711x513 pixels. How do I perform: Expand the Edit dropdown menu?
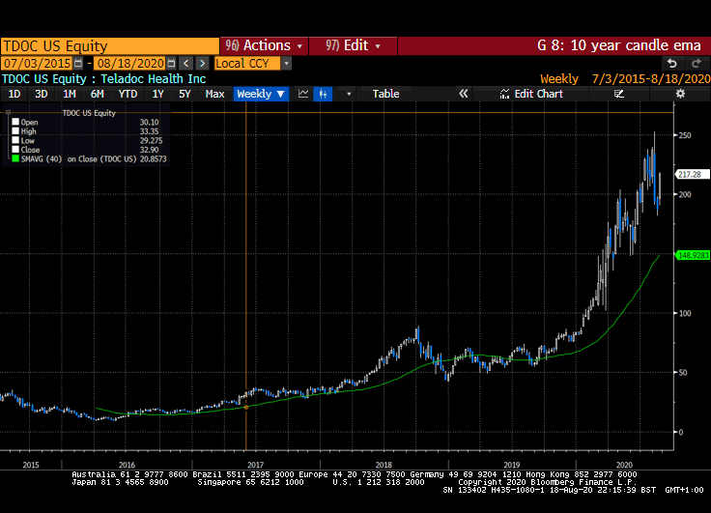[x=353, y=45]
